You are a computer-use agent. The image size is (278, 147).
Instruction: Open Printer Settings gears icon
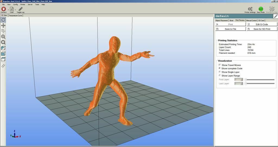(x=250, y=9)
